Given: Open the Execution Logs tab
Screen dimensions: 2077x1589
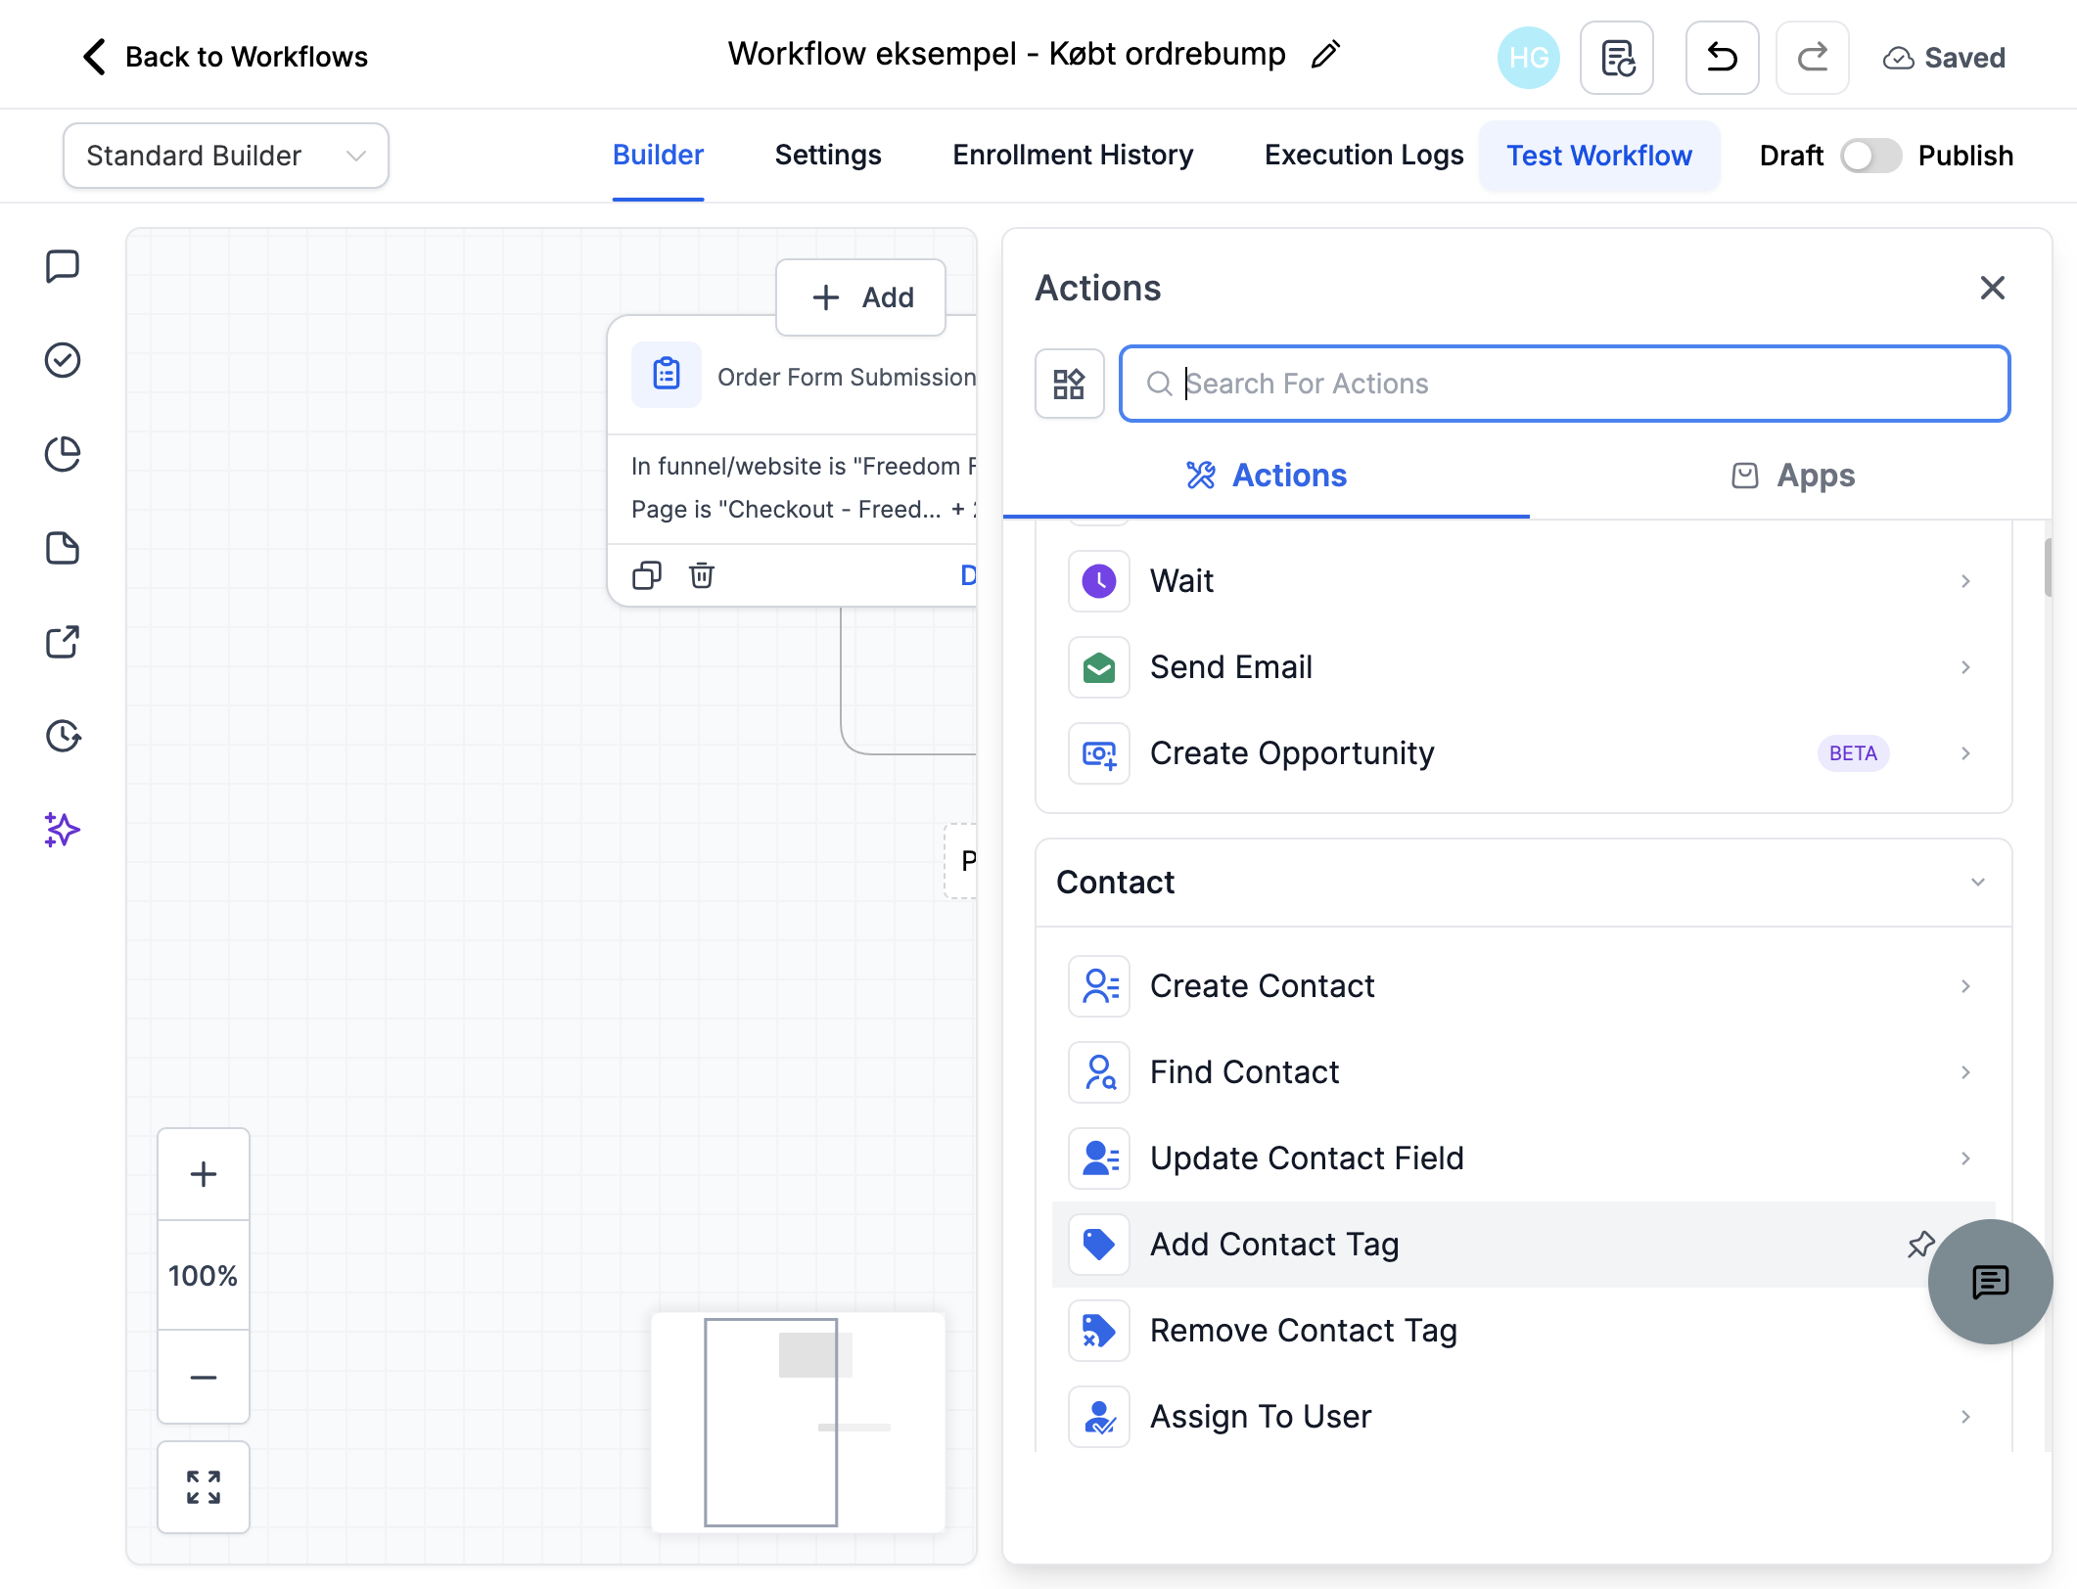Looking at the screenshot, I should pyautogui.click(x=1363, y=155).
